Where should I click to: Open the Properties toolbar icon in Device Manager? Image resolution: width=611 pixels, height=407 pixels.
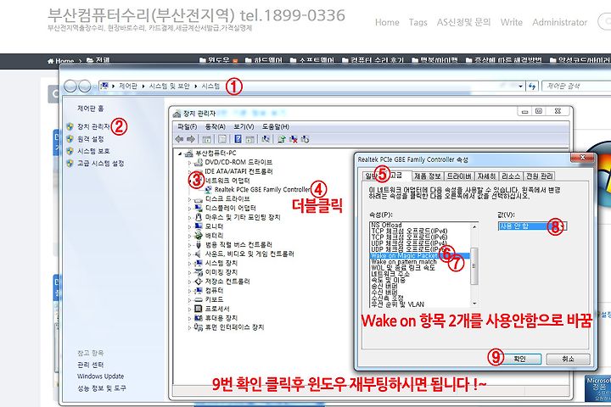click(x=222, y=139)
